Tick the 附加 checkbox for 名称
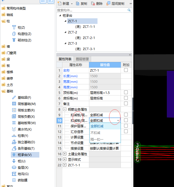 (x=126, y=70)
